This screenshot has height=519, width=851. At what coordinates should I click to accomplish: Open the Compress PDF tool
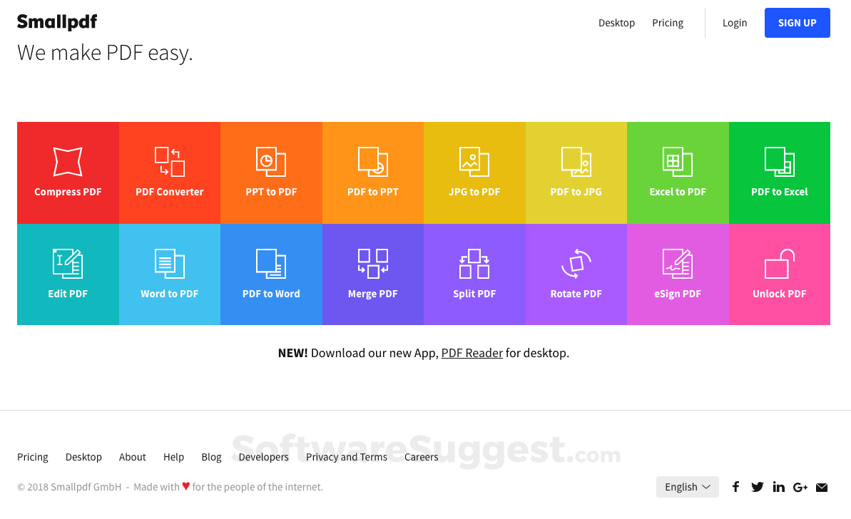click(68, 173)
